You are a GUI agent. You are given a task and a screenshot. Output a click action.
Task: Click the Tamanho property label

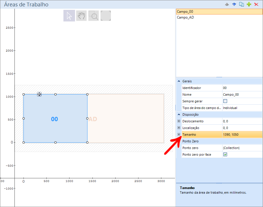189,135
